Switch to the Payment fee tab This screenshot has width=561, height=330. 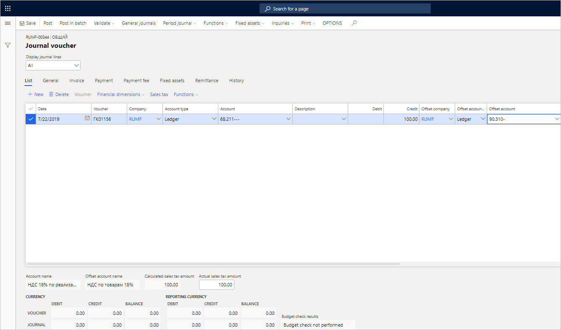tap(136, 81)
